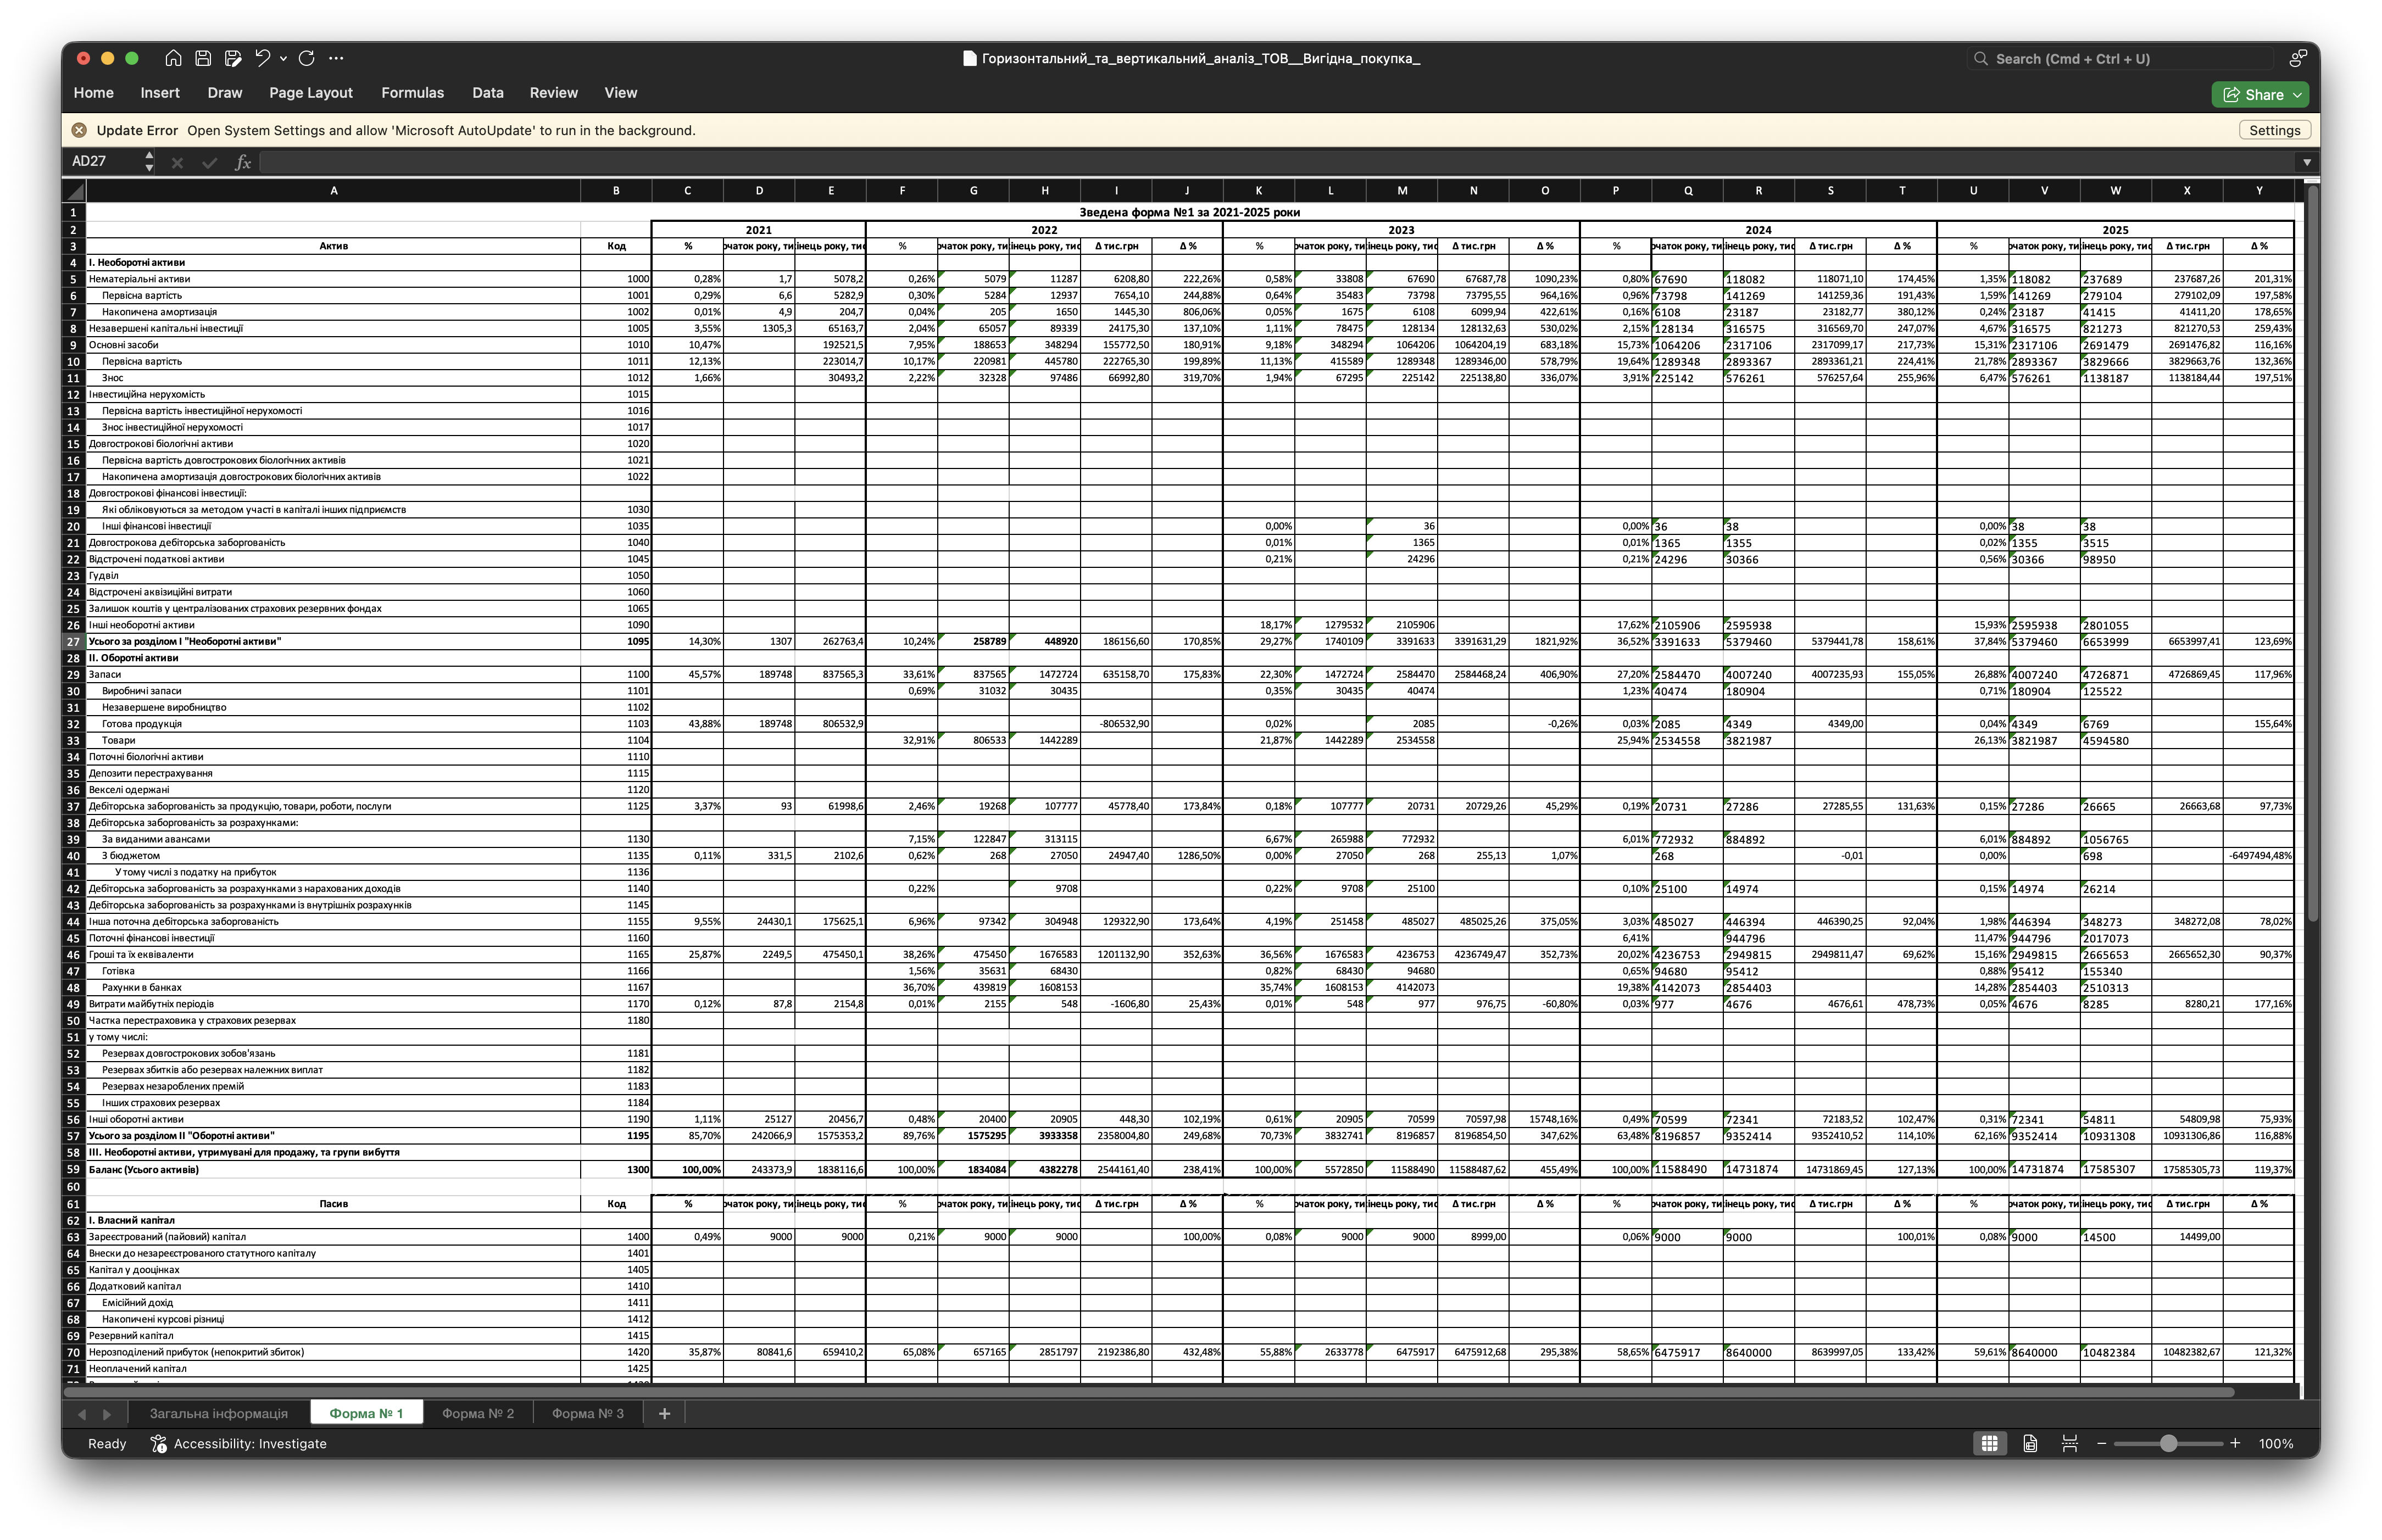Switch to sheet Загальна інформація
The width and height of the screenshot is (2382, 1540).
pos(219,1413)
